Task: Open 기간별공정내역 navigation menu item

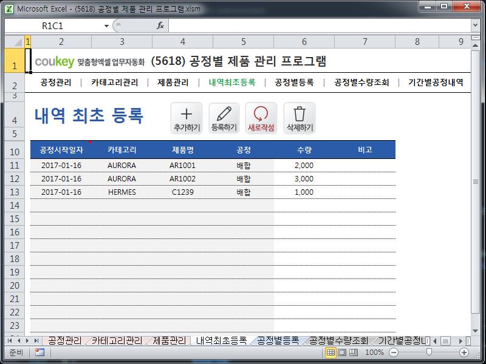Action: pyautogui.click(x=436, y=83)
